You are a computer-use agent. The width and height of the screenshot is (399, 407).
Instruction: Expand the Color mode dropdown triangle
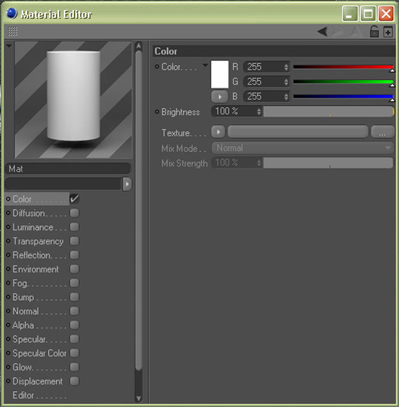pyautogui.click(x=205, y=65)
